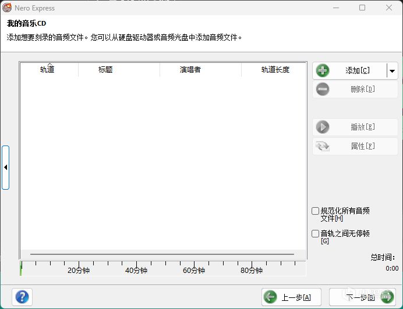The height and width of the screenshot is (309, 403).
Task: Click the 60分钟 mark on capacity bar
Action: coord(194,270)
